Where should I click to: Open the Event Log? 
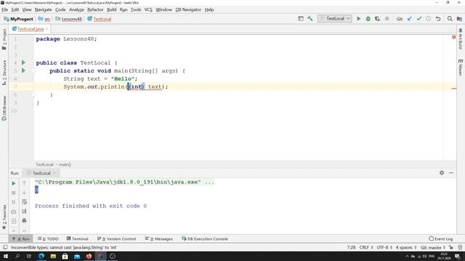[x=441, y=239]
